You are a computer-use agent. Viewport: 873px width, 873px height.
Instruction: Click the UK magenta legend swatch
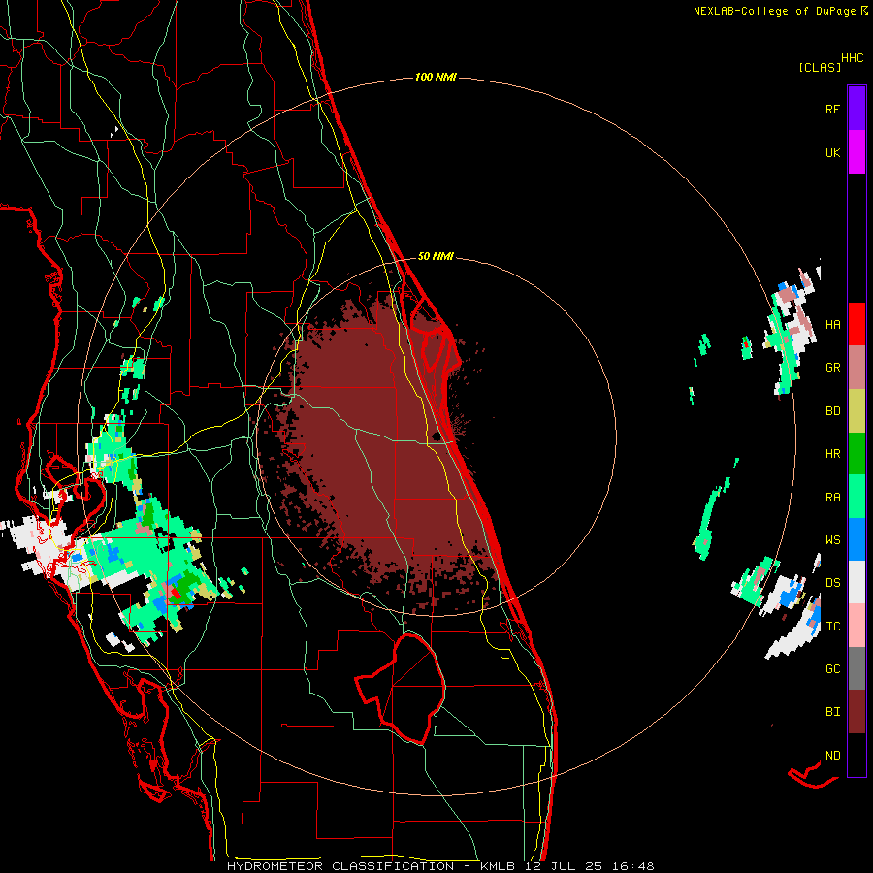click(857, 152)
